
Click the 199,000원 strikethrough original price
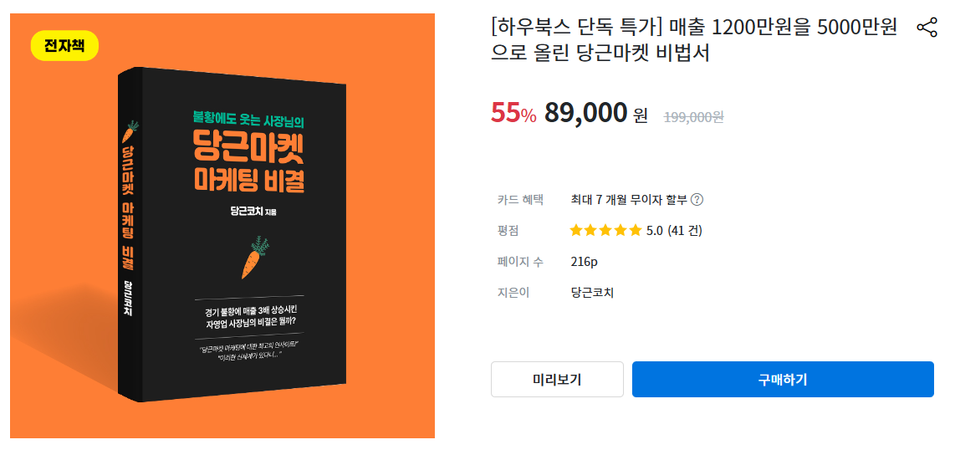pyautogui.click(x=694, y=117)
